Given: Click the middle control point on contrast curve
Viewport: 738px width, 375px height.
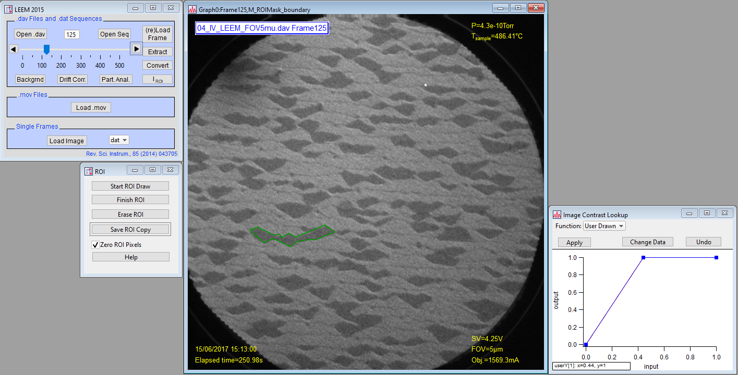Looking at the screenshot, I should point(643,258).
